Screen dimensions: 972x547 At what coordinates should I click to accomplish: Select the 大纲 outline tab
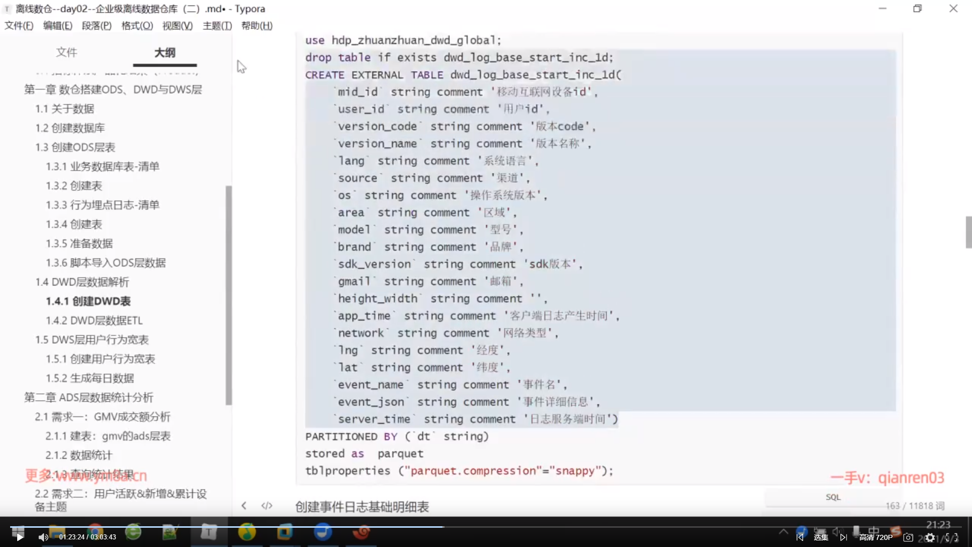165,52
